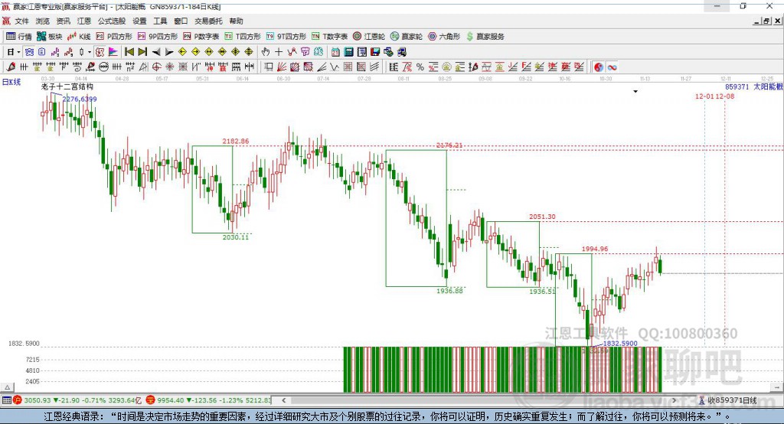The image size is (784, 424).
Task: Open the T四方形 tool
Action: coord(243,37)
